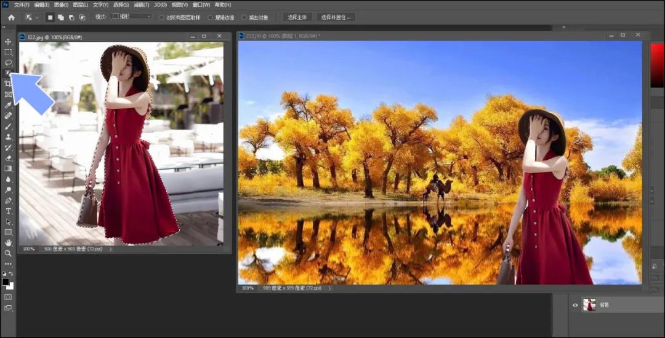Expand the right panel dock double-arrow
665x338 pixels.
tap(564, 28)
